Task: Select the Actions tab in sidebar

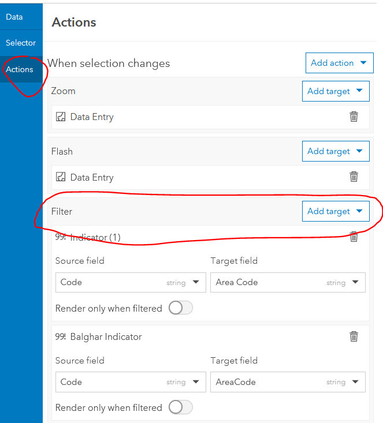Action: [20, 69]
